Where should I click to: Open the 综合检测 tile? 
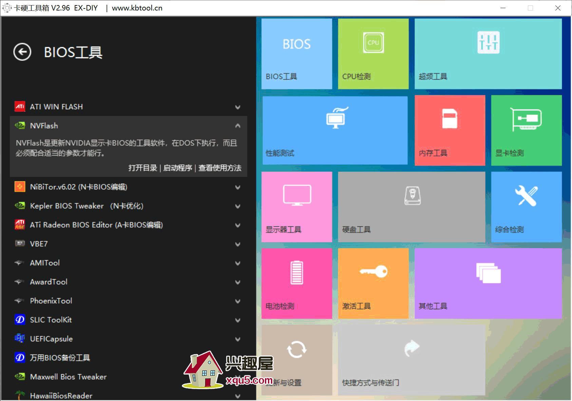click(x=527, y=207)
